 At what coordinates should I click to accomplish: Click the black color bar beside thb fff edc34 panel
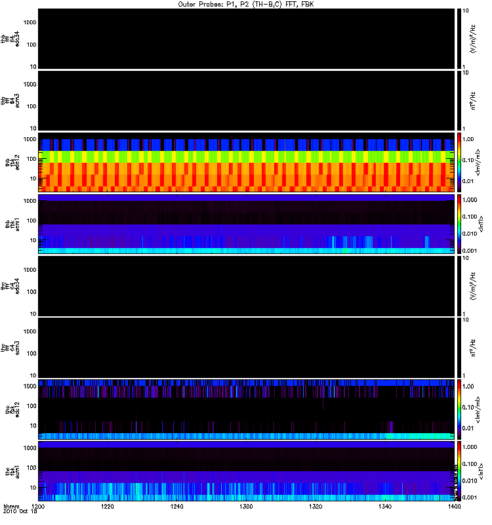coord(459,39)
